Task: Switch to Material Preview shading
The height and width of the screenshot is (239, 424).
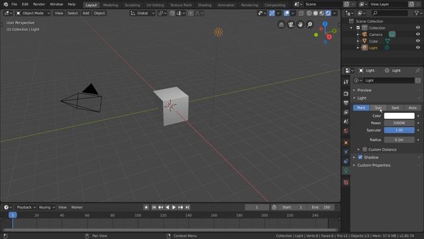Action: pos(321,13)
